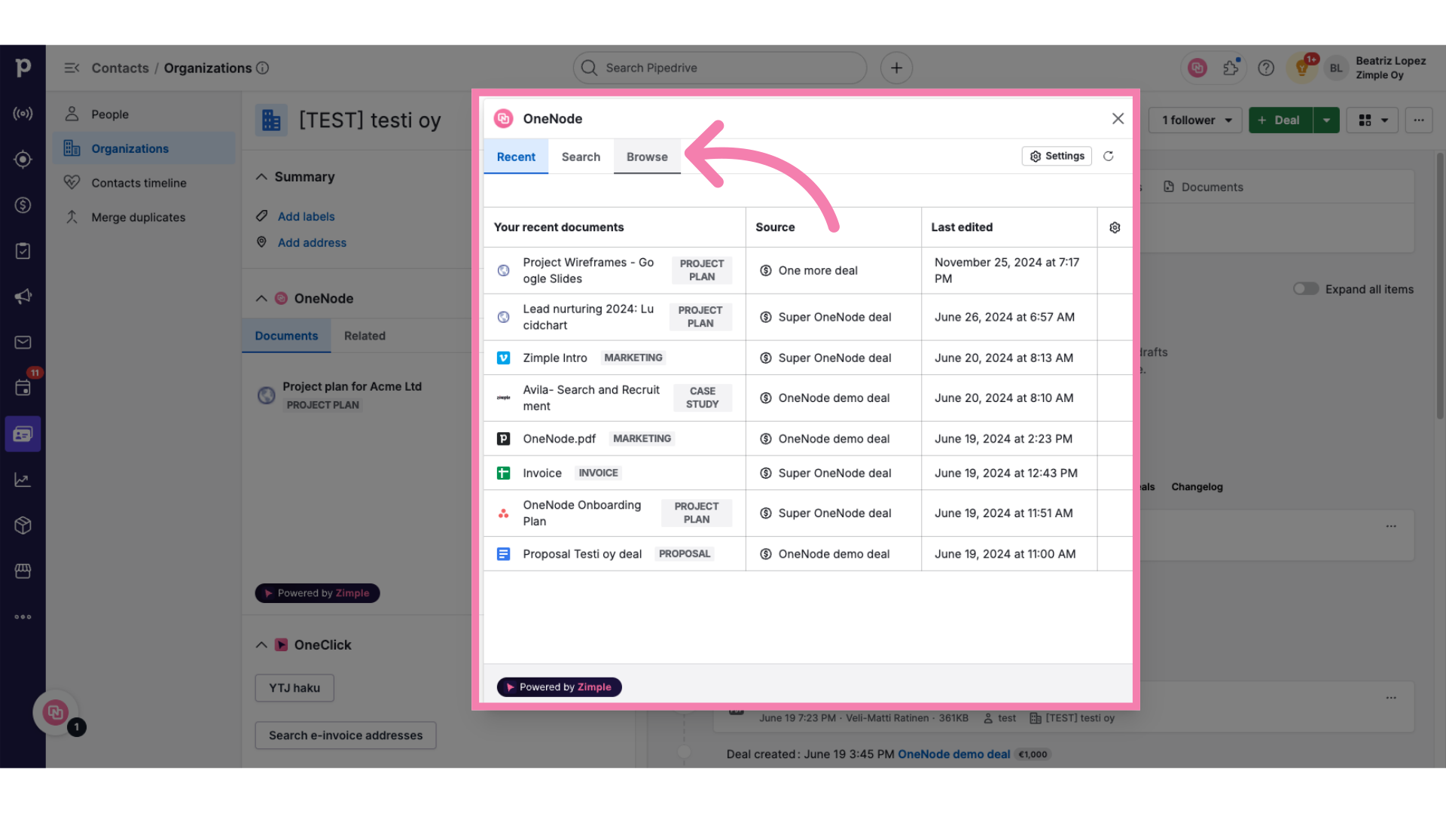Open People in contacts menu
1446x813 pixels.
143,114
